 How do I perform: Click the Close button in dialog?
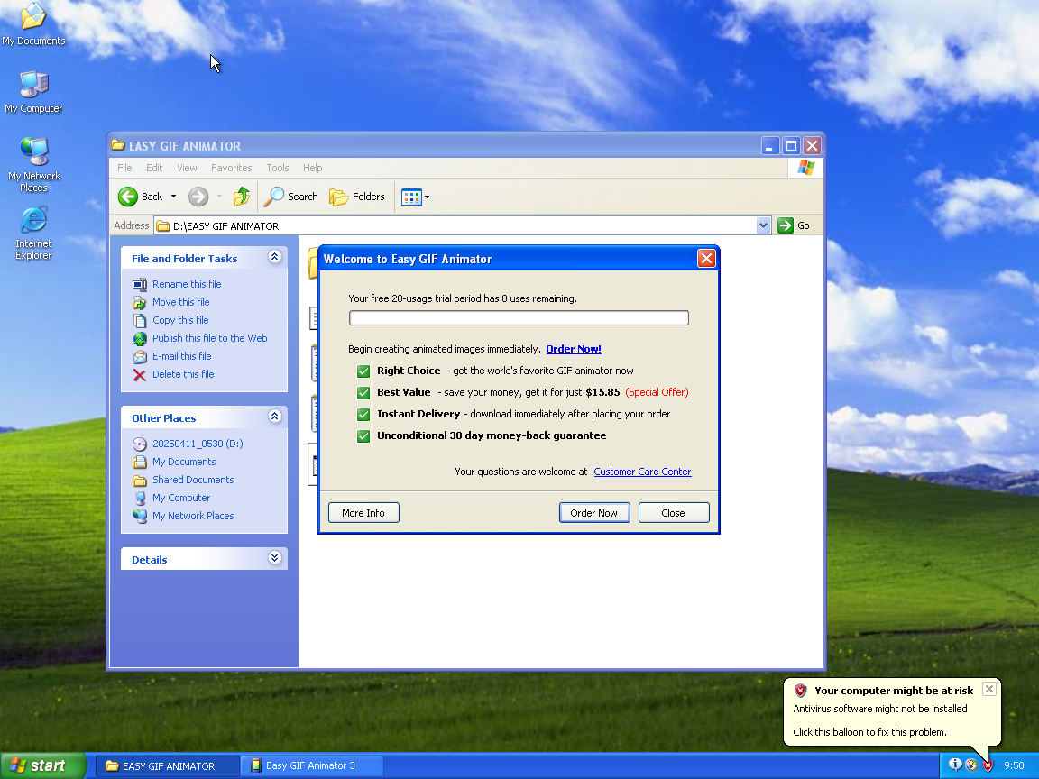coord(673,513)
